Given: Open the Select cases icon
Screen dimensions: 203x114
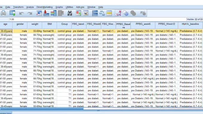Looking at the screenshot, I should point(109,13).
